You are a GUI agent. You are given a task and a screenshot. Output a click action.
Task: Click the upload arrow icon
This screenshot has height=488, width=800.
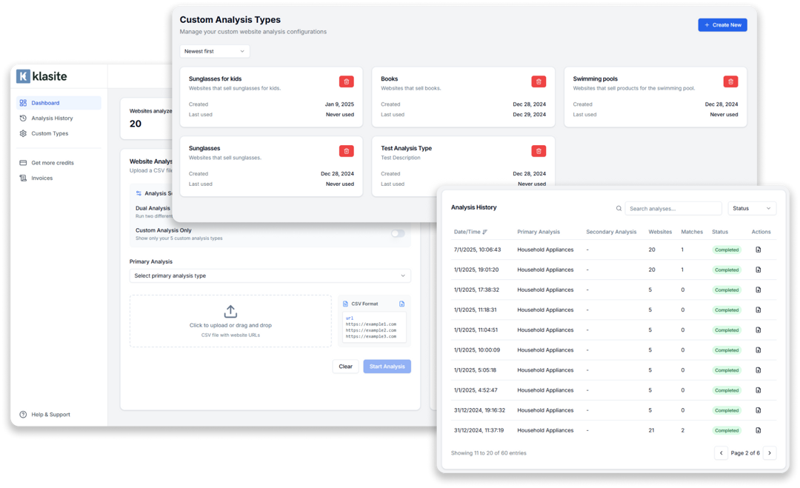click(x=230, y=312)
